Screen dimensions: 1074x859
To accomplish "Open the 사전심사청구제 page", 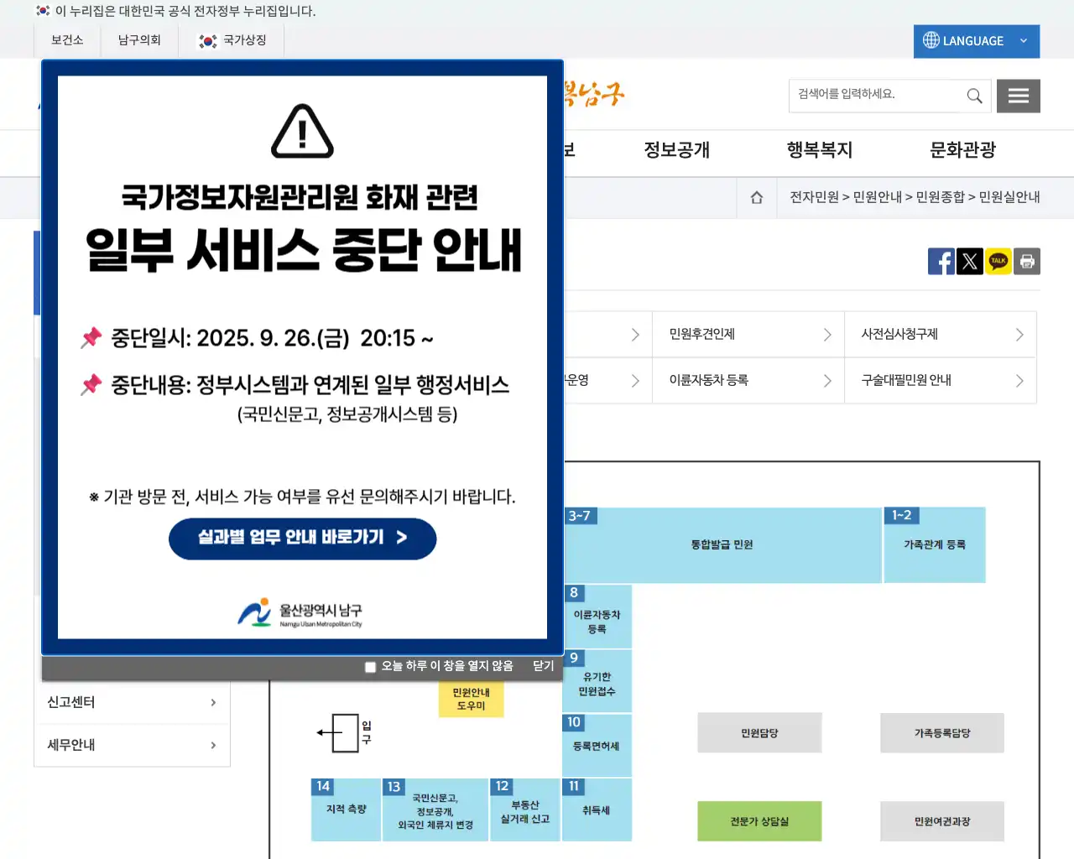I will pyautogui.click(x=899, y=334).
